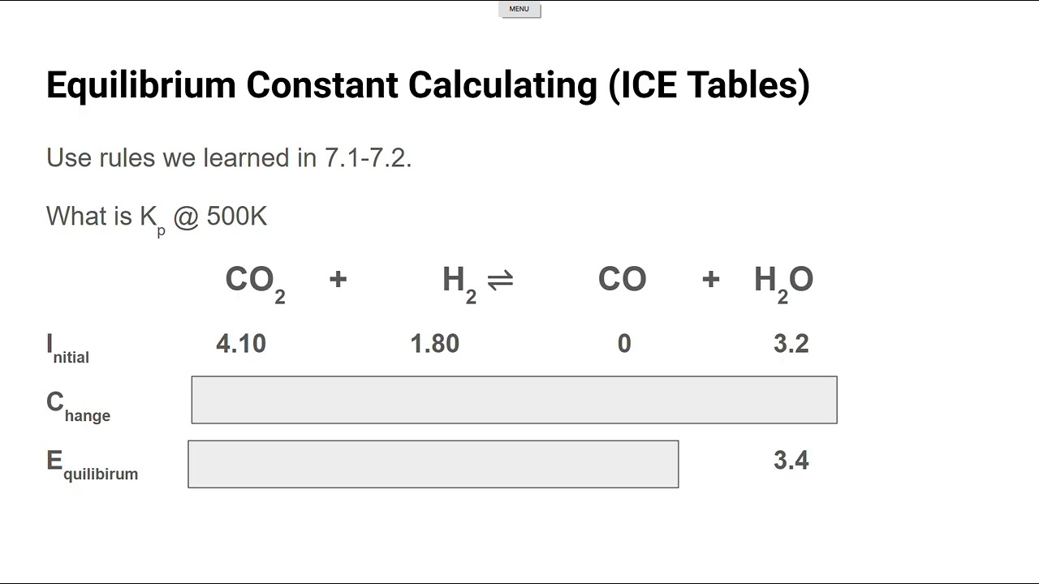The width and height of the screenshot is (1039, 584).
Task: Select the "Use rules we learned" text line
Action: click(229, 157)
